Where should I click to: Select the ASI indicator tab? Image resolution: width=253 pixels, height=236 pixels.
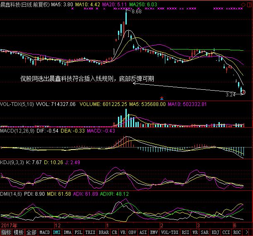click(x=143, y=232)
